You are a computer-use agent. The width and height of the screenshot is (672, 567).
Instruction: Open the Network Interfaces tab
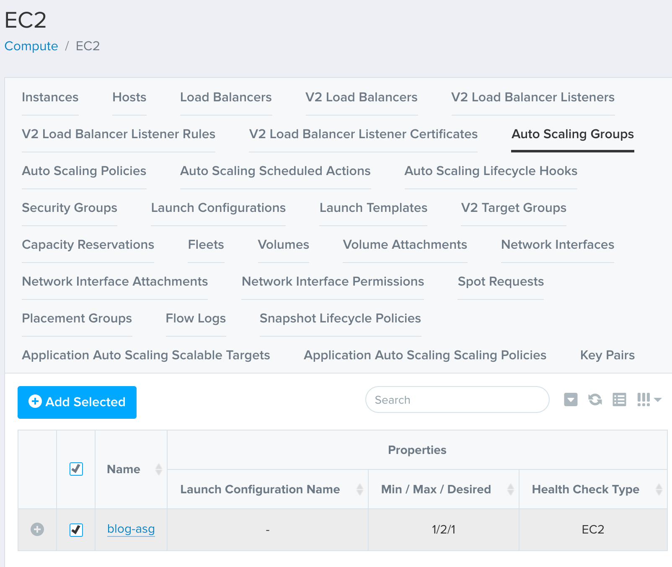558,245
